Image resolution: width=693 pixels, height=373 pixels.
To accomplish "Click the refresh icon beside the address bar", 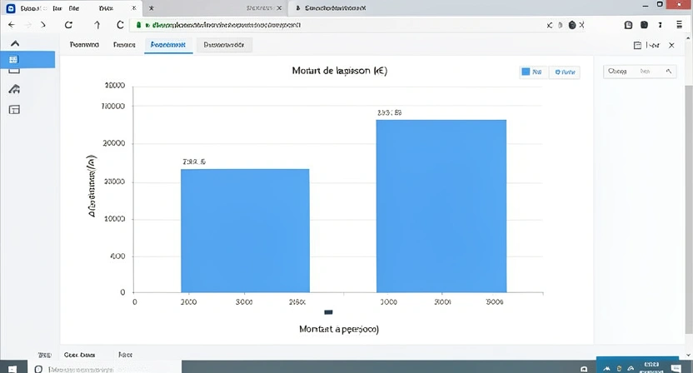I will 120,25.
